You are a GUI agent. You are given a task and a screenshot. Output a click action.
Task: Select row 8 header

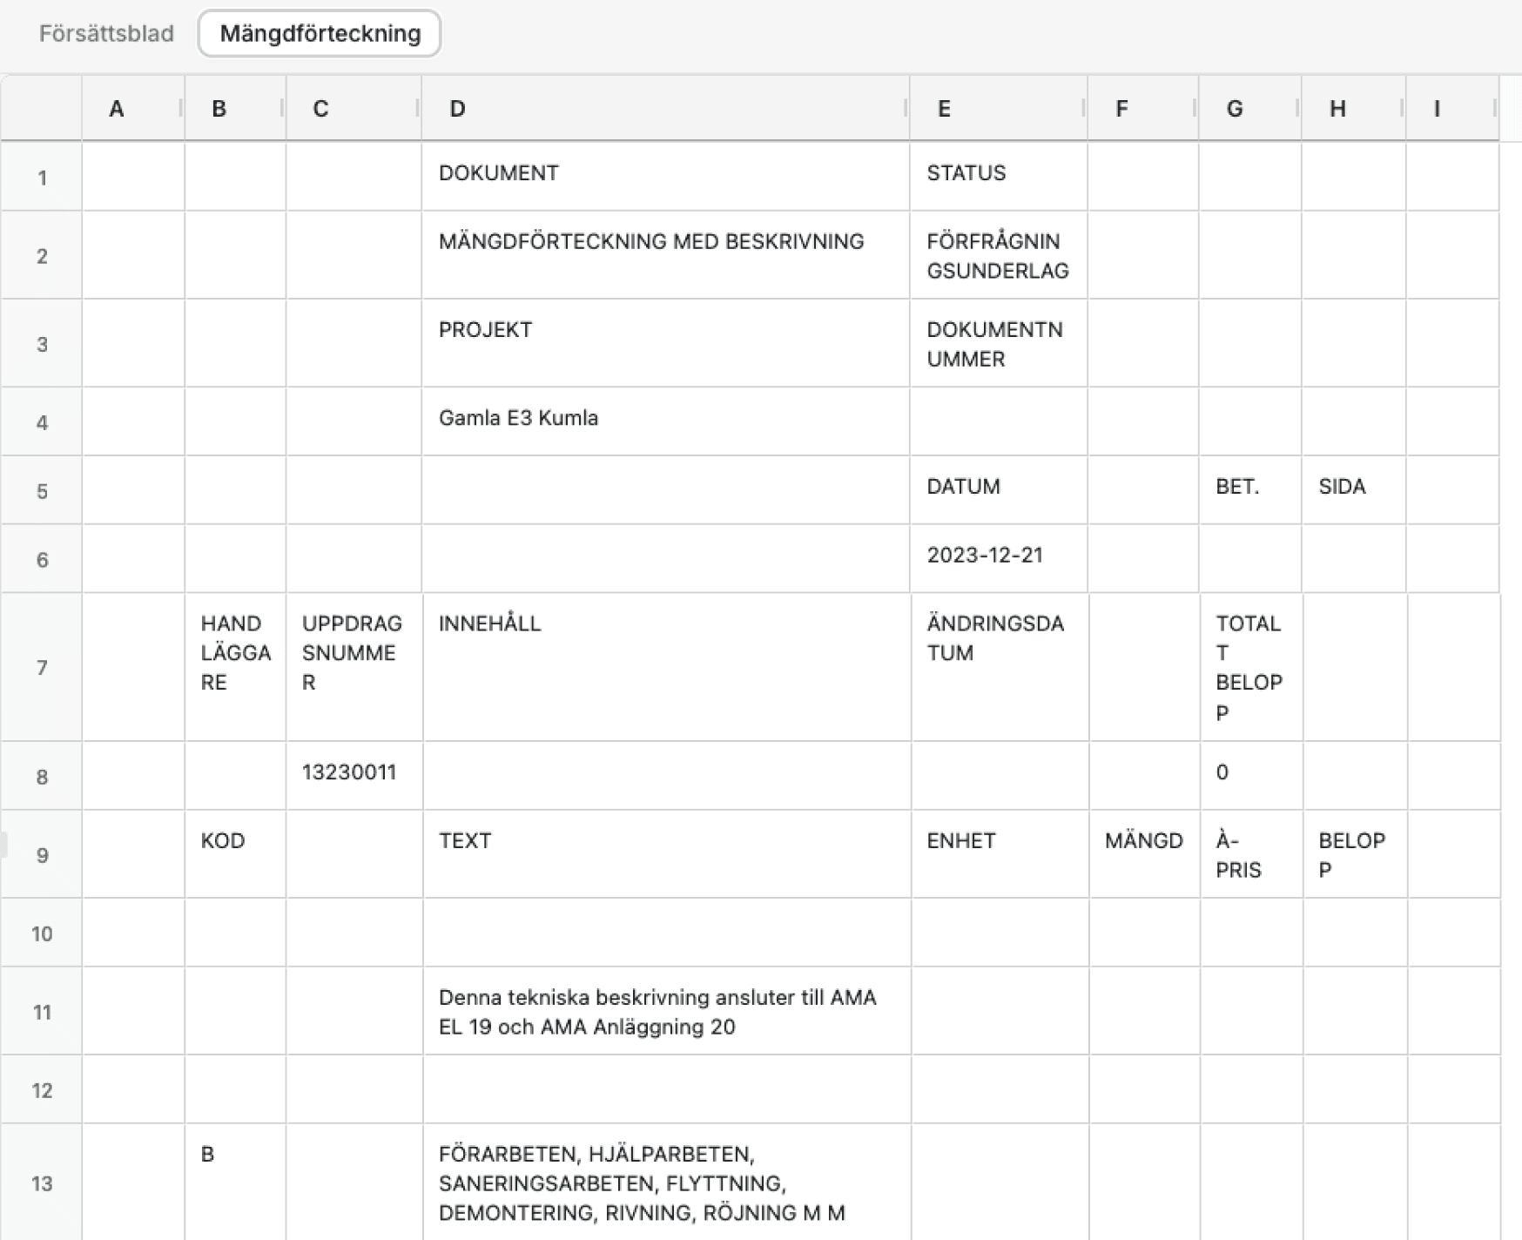pyautogui.click(x=42, y=776)
